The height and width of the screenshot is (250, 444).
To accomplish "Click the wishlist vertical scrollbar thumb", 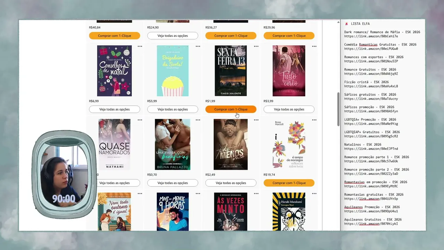I will tap(338, 110).
